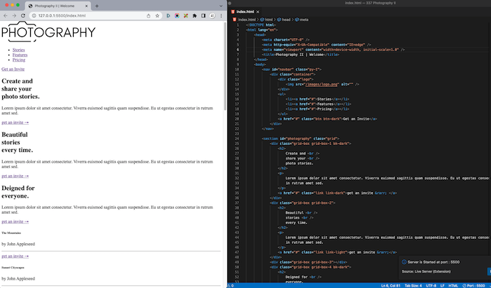Click the /images/logo.png path in code
491x288 pixels.
tap(322, 84)
